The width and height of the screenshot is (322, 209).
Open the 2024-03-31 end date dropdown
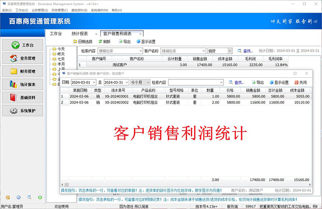127,83
